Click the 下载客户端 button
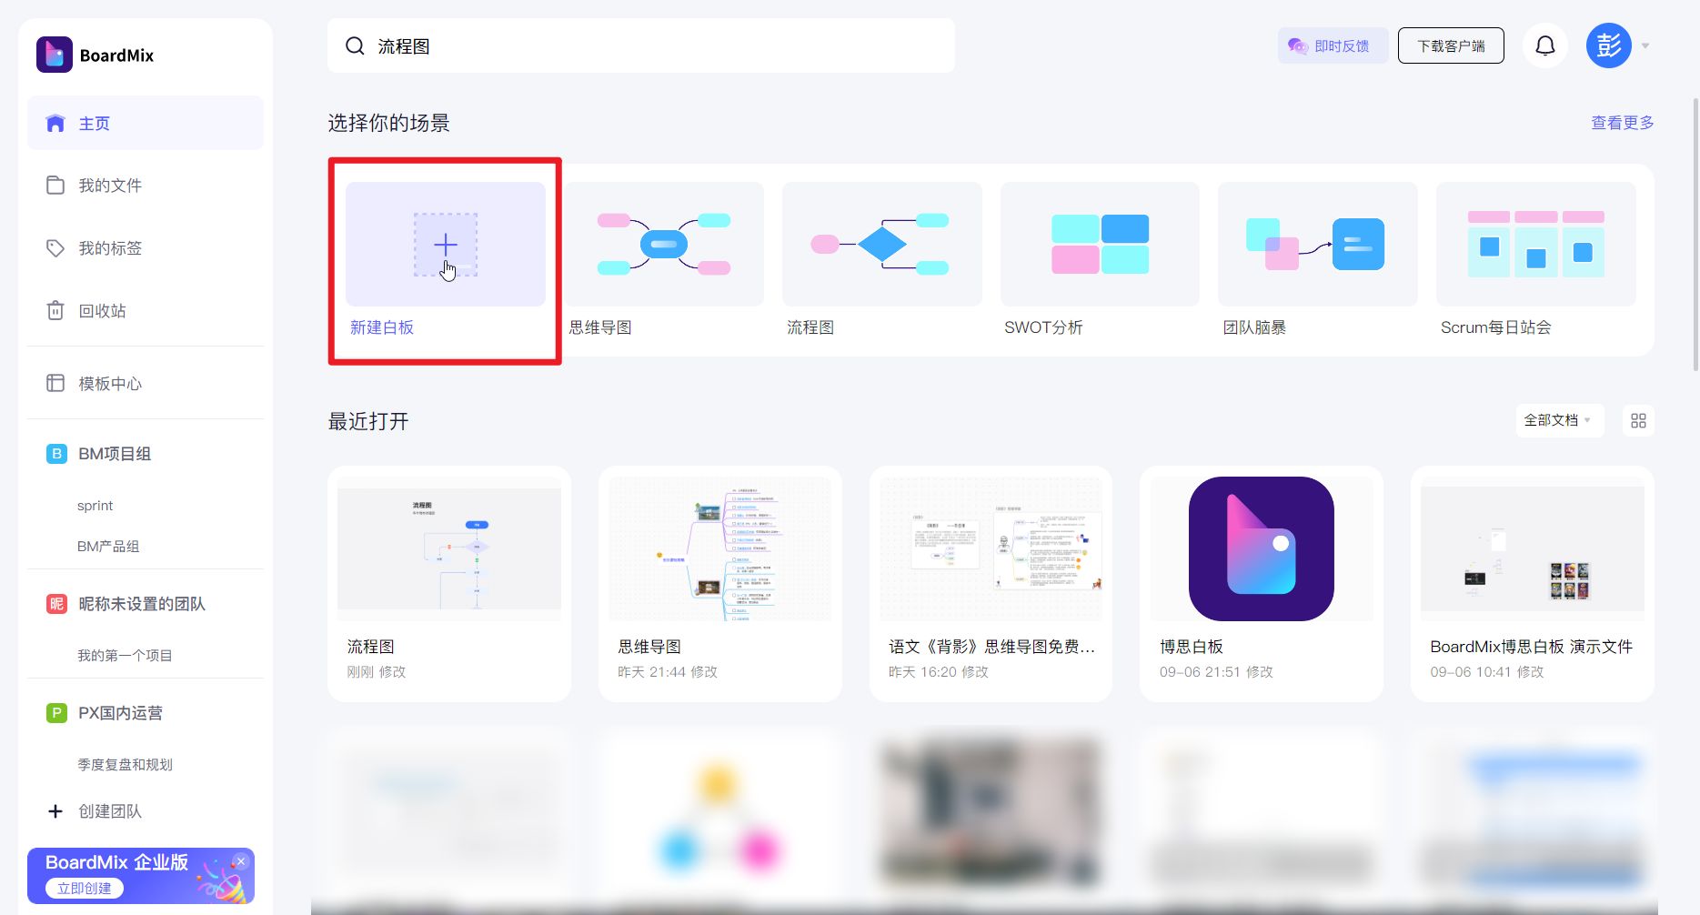The width and height of the screenshot is (1700, 915). 1451,45
